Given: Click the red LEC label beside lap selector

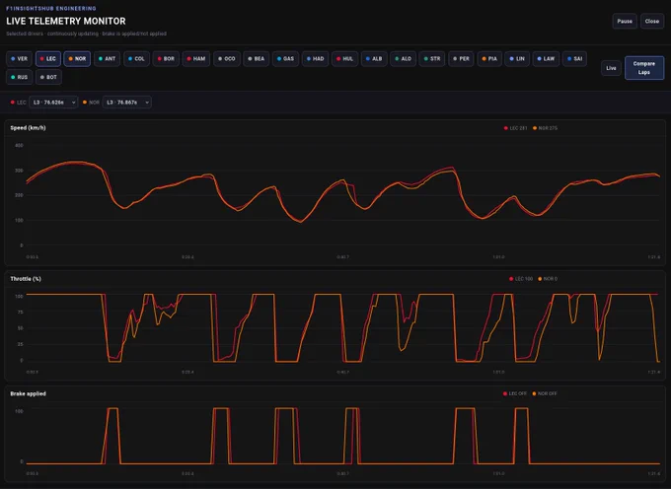Looking at the screenshot, I should (x=19, y=103).
